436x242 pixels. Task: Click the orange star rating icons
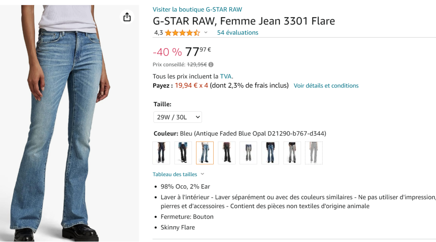coord(182,32)
